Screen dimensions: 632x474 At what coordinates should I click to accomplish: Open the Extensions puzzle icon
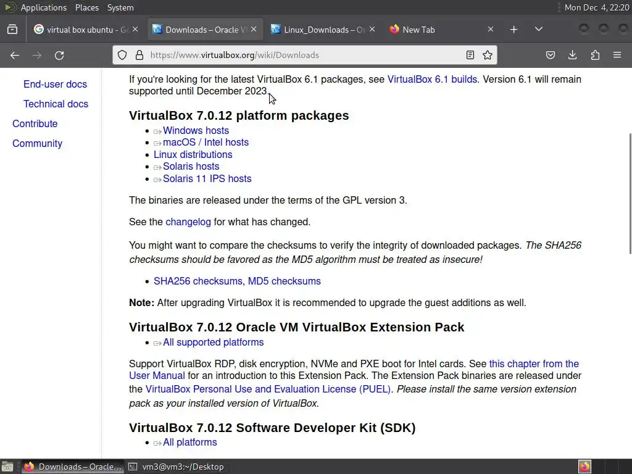click(595, 55)
